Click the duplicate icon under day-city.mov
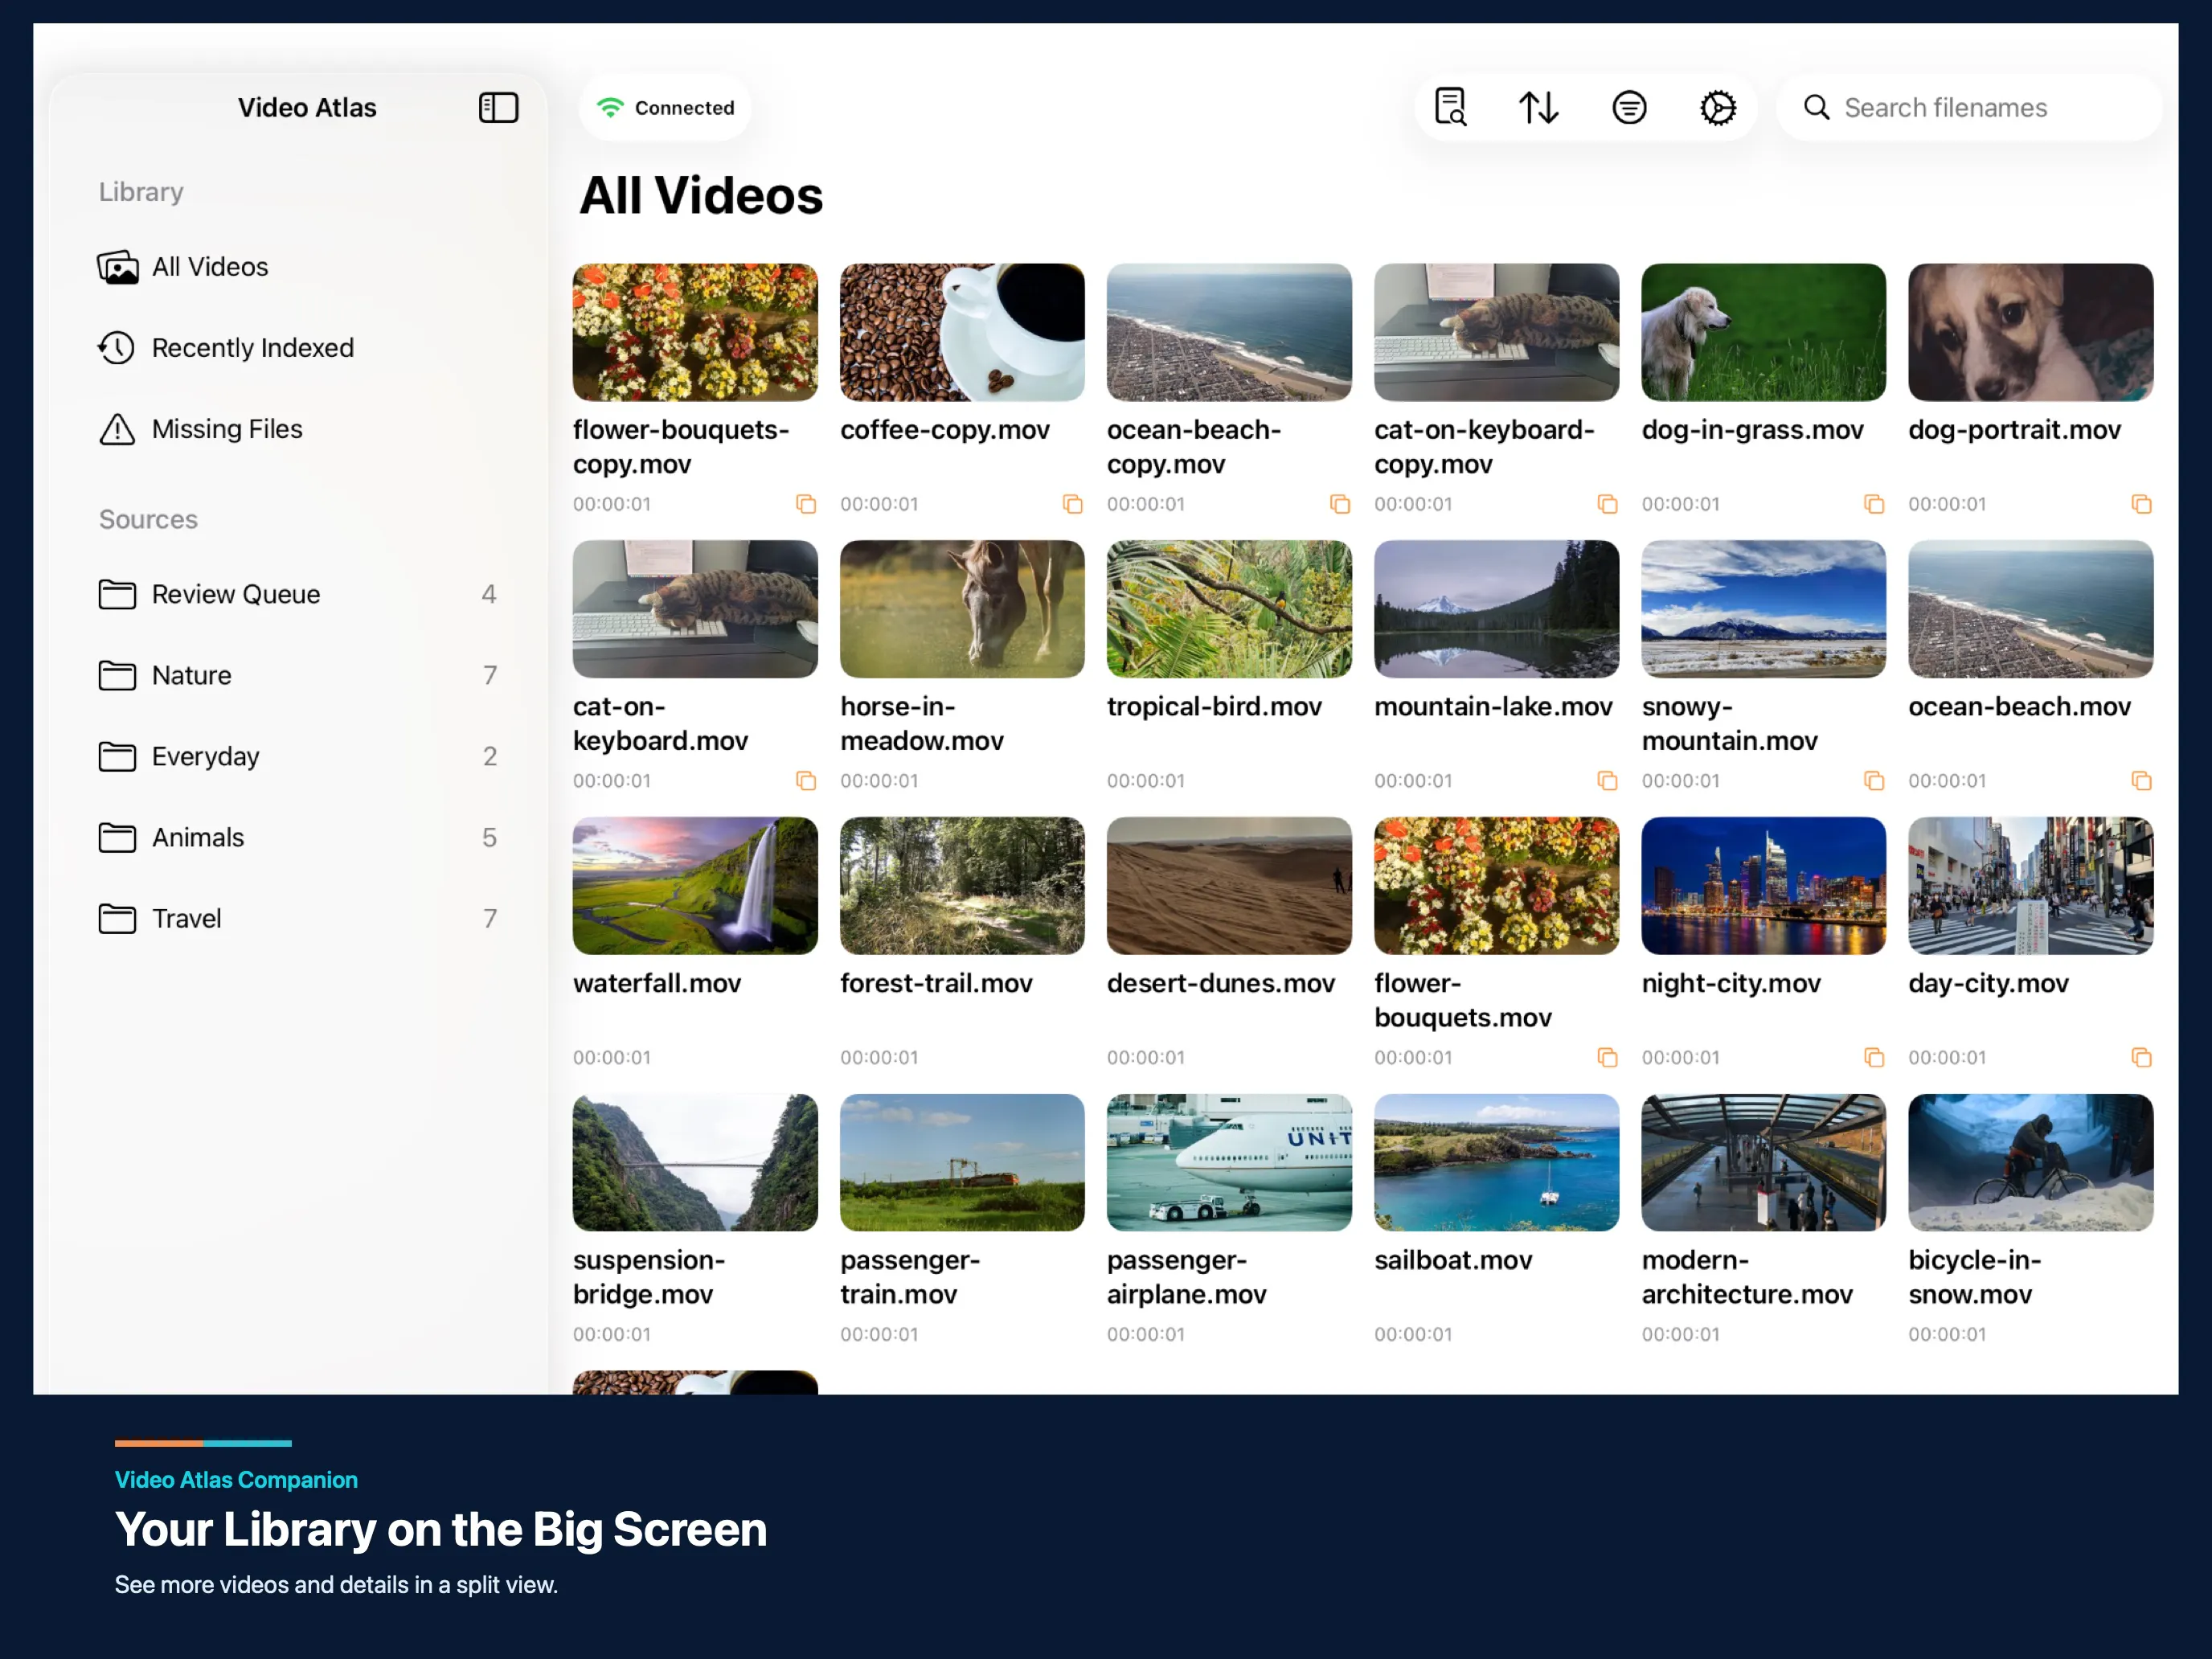Screen dimensions: 2212x1659 pos(2141,1058)
